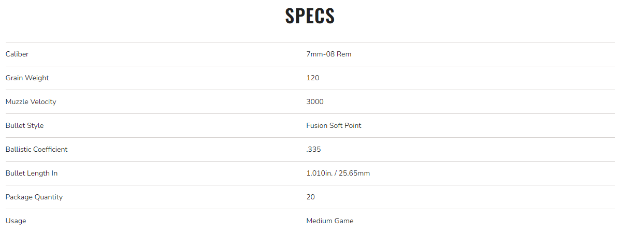The image size is (620, 232).
Task: Select the 25.65mm bullet length value
Action: [x=354, y=173]
